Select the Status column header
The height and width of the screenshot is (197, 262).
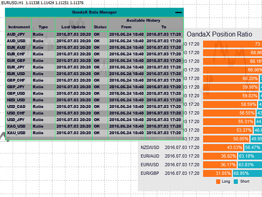[100, 27]
